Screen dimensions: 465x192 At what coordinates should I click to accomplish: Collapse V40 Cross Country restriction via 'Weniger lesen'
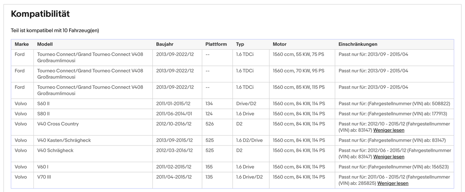coord(389,130)
